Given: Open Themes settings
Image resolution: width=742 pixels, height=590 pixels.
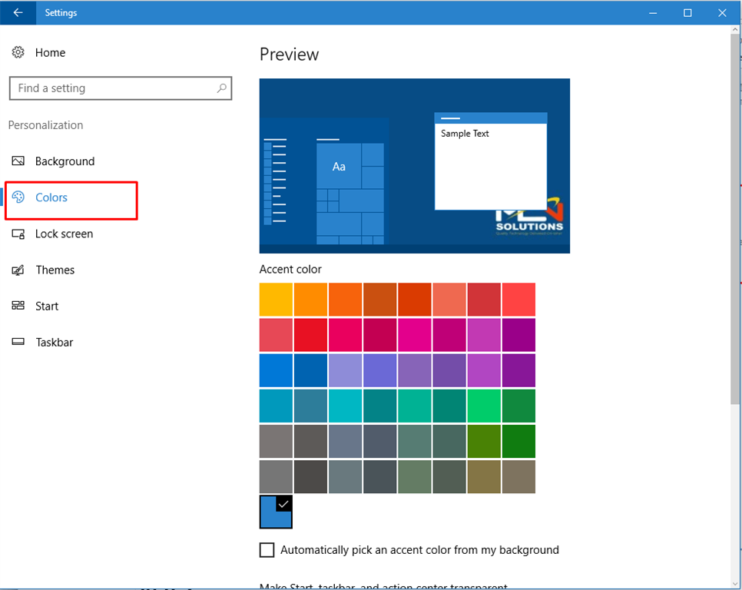Looking at the screenshot, I should click(55, 270).
